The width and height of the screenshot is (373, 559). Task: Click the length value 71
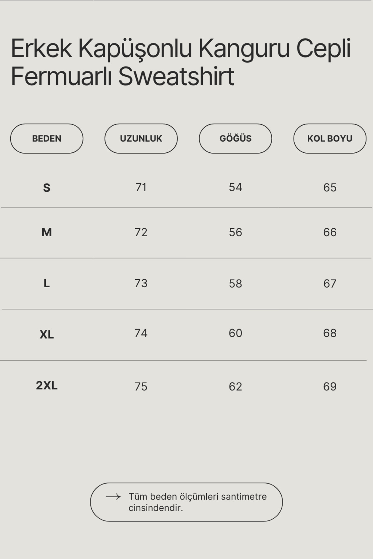click(141, 187)
